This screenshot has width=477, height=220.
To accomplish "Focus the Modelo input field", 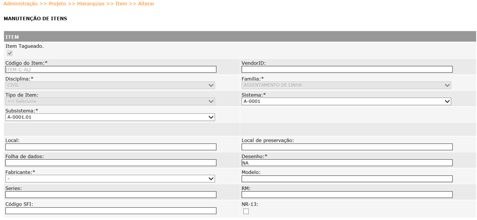I will point(347,179).
